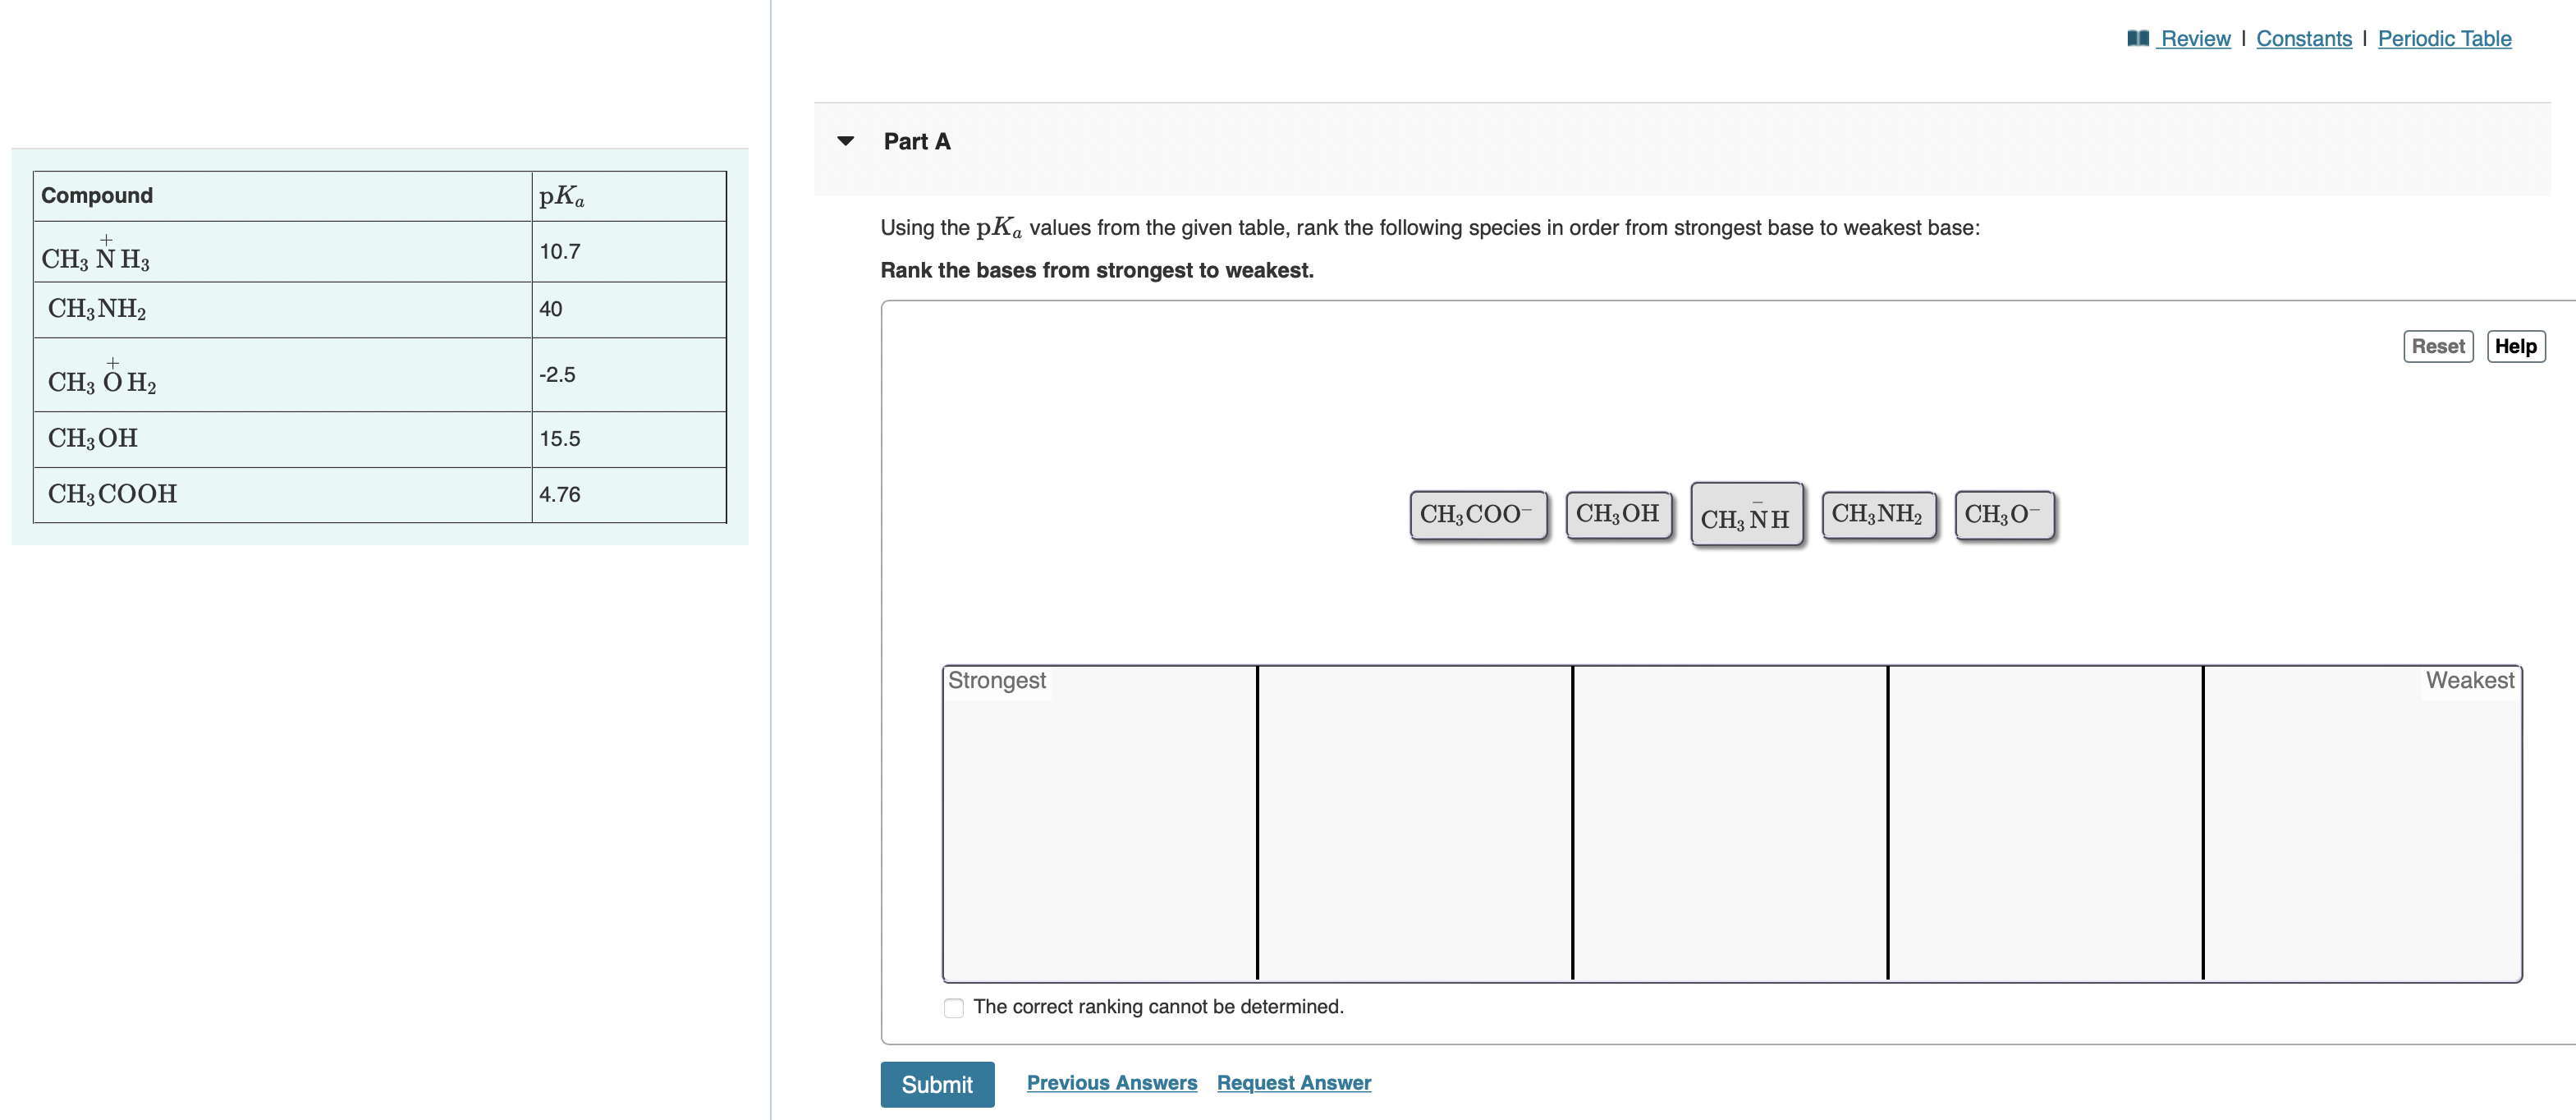Open Review using the book icon
Image resolution: width=2576 pixels, height=1120 pixels.
(2140, 38)
